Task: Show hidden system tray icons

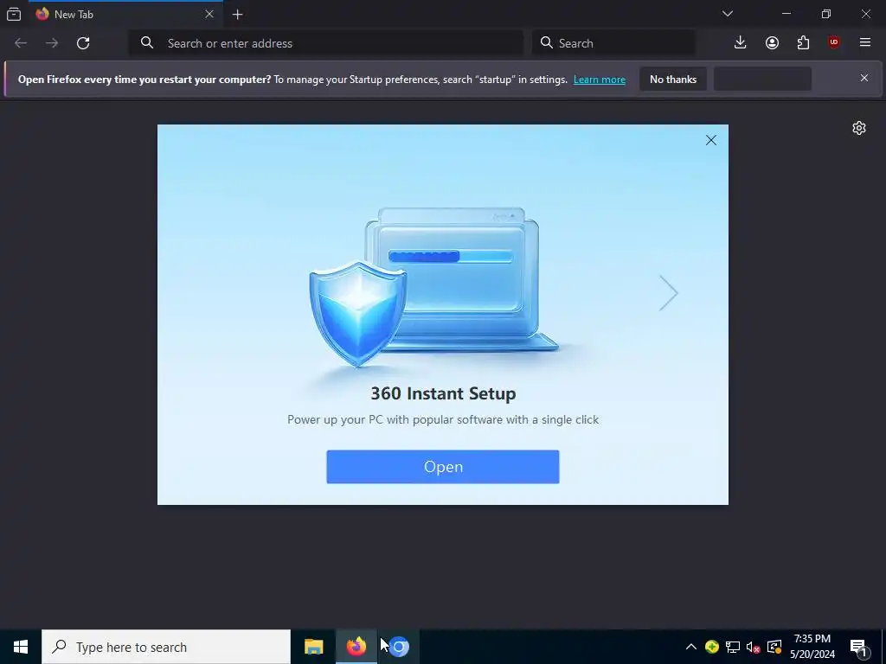Action: tap(691, 647)
